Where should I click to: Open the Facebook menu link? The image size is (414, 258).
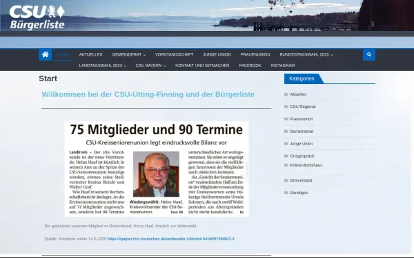(250, 65)
